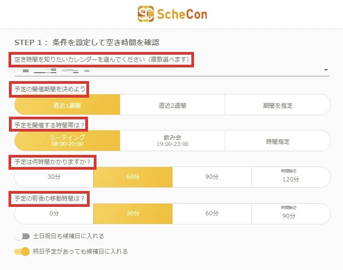
Task: Choose 時間指定 for time slot
Action: point(278,141)
